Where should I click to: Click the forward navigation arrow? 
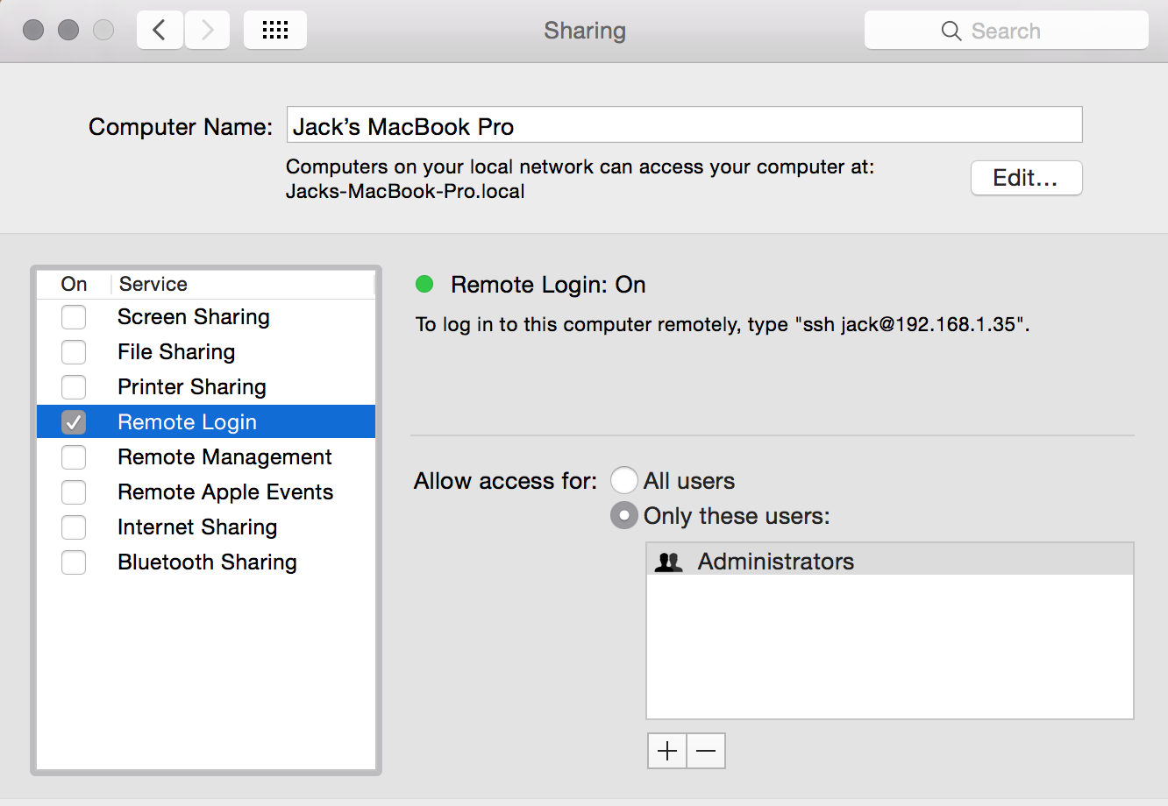point(208,31)
